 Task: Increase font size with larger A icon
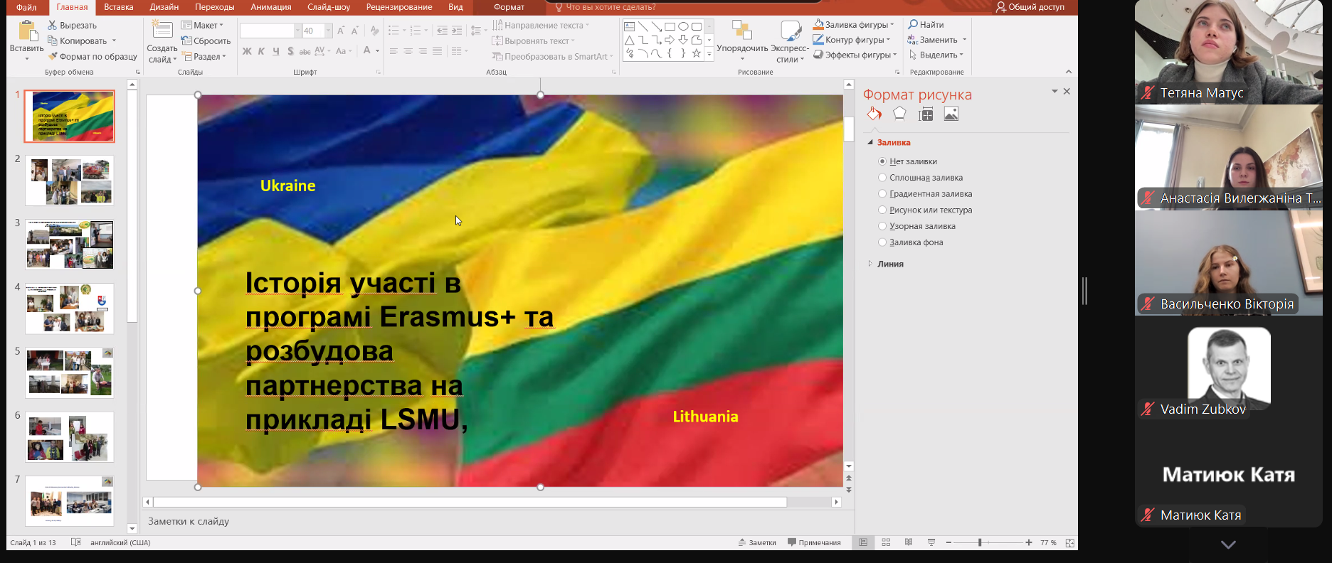341,31
